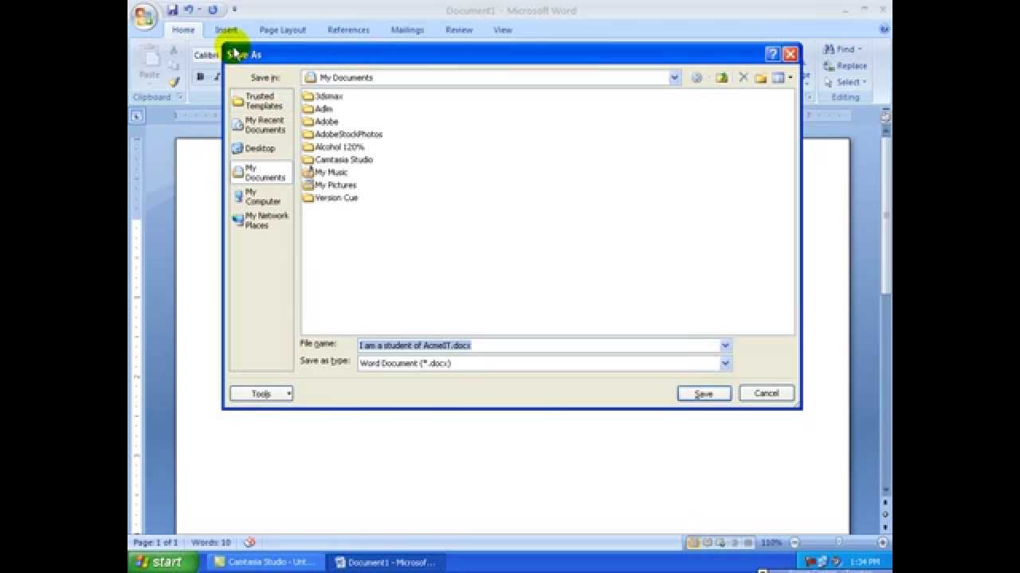Image resolution: width=1020 pixels, height=573 pixels.
Task: Switch to Print Layout view in status bar
Action: [x=693, y=543]
